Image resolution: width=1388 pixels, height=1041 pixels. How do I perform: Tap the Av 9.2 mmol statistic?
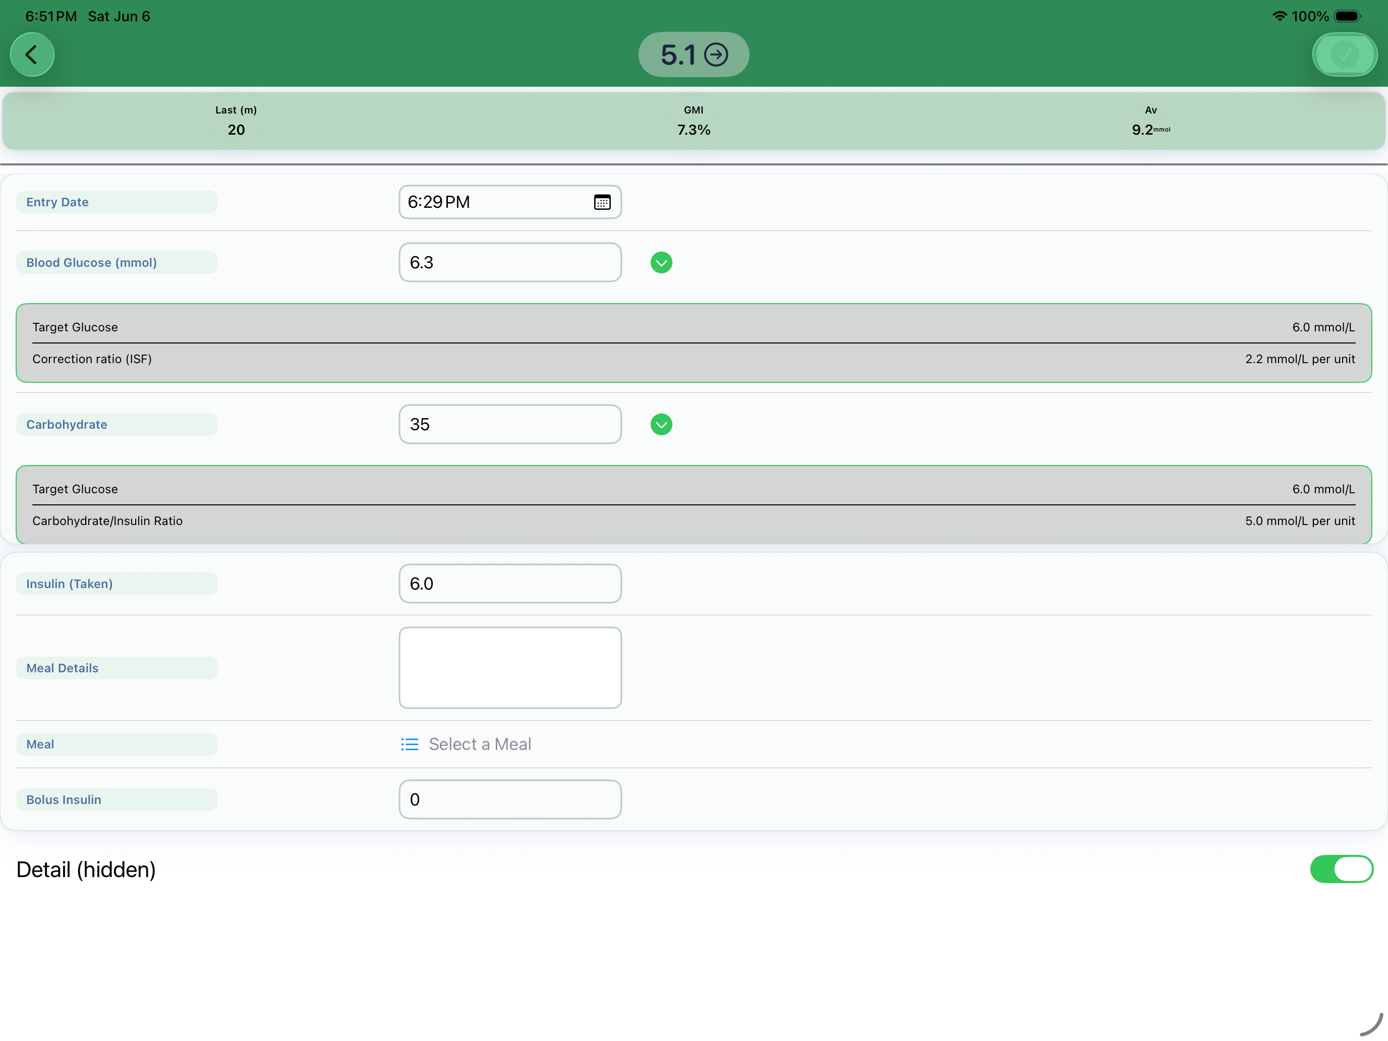[x=1151, y=121]
